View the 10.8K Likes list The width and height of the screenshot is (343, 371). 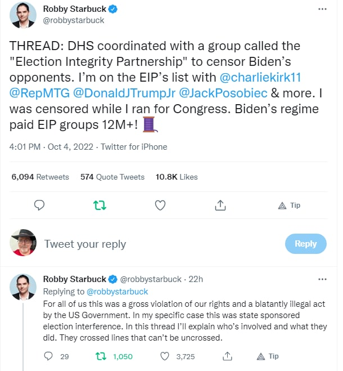tap(177, 177)
